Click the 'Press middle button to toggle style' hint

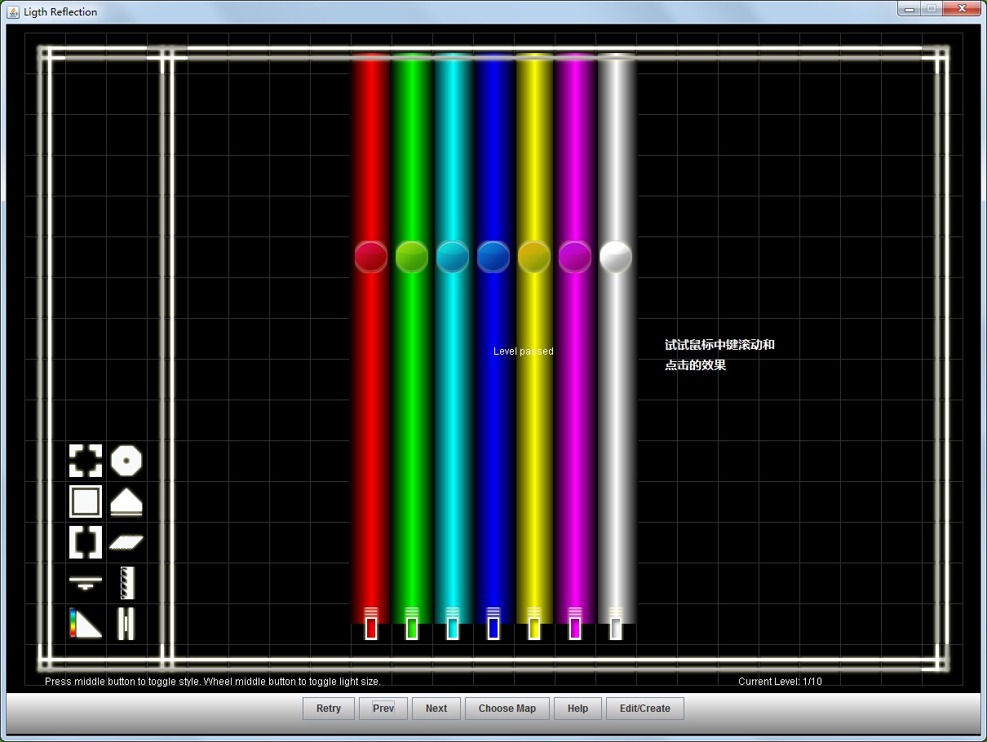pos(122,682)
